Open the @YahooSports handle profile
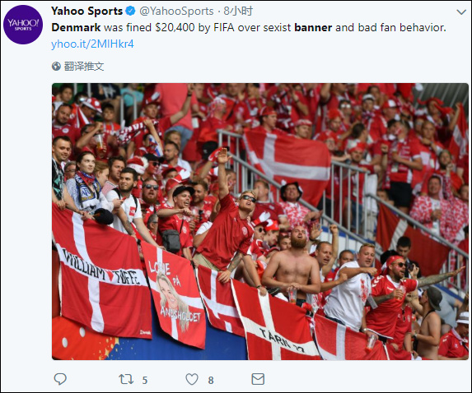The height and width of the screenshot is (393, 472). coord(176,12)
